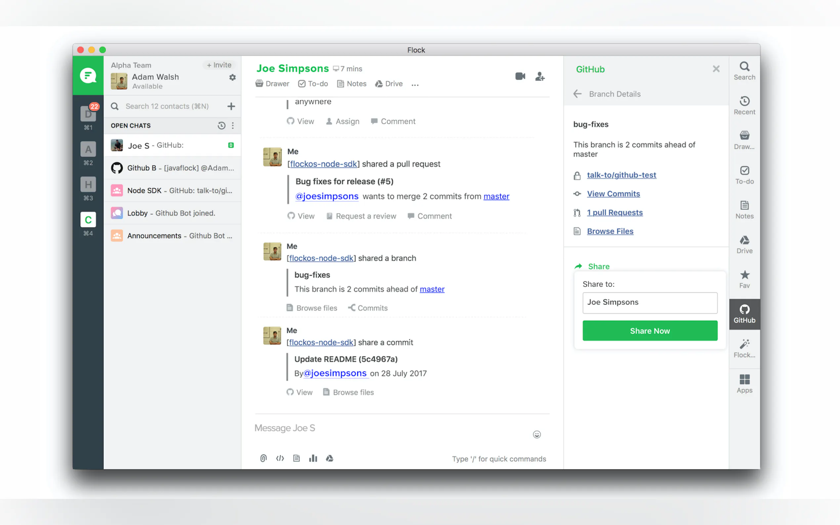Select the Github B chat in list

(173, 168)
